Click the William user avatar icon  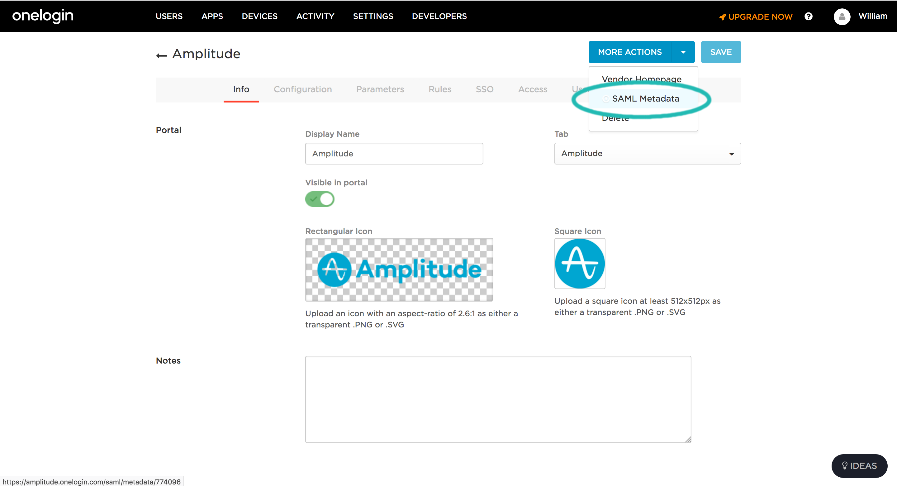coord(842,17)
